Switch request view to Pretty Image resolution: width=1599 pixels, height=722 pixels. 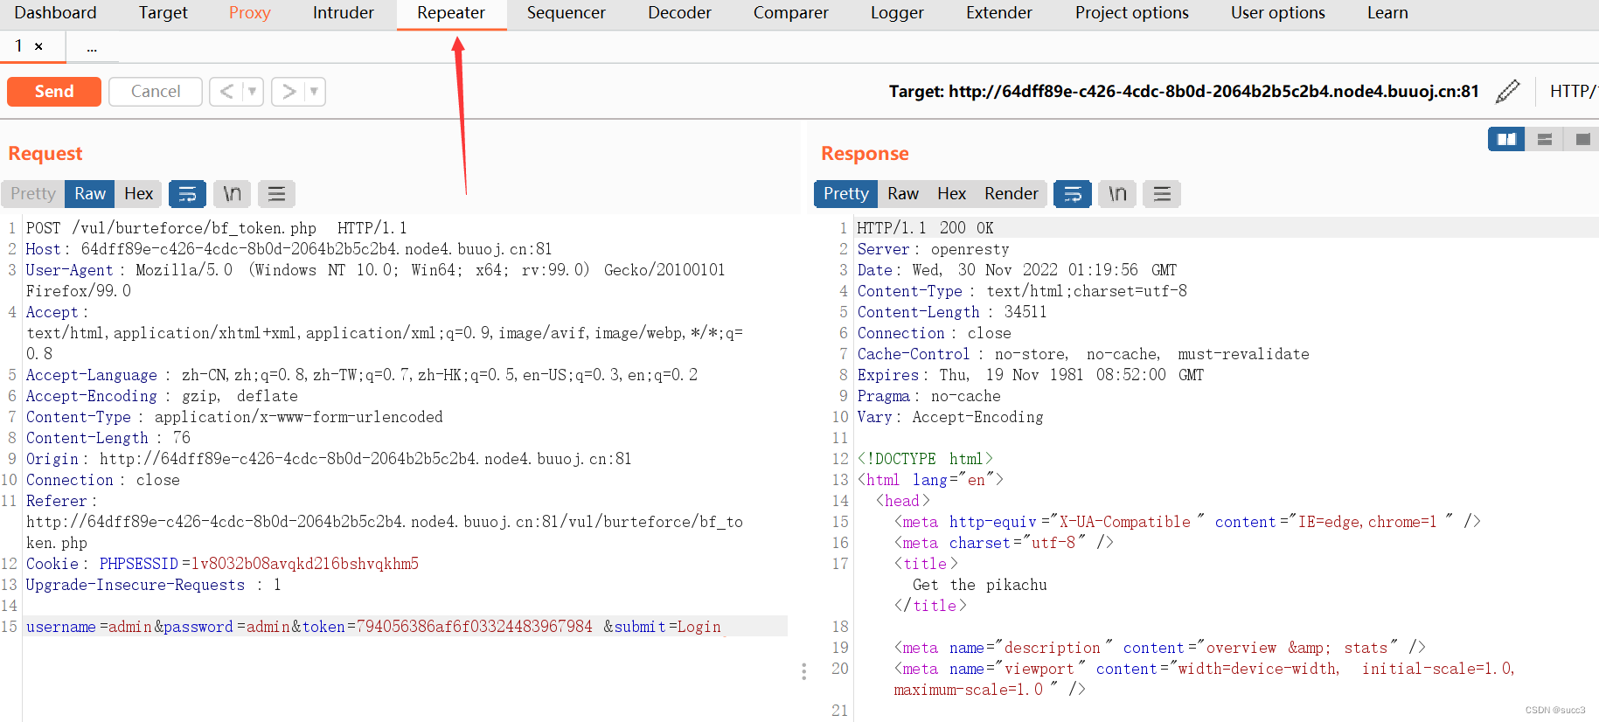[33, 193]
